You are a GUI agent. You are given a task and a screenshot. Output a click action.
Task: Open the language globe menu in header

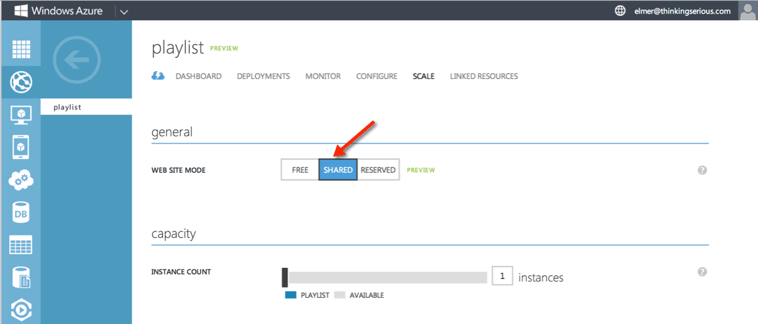click(x=620, y=11)
